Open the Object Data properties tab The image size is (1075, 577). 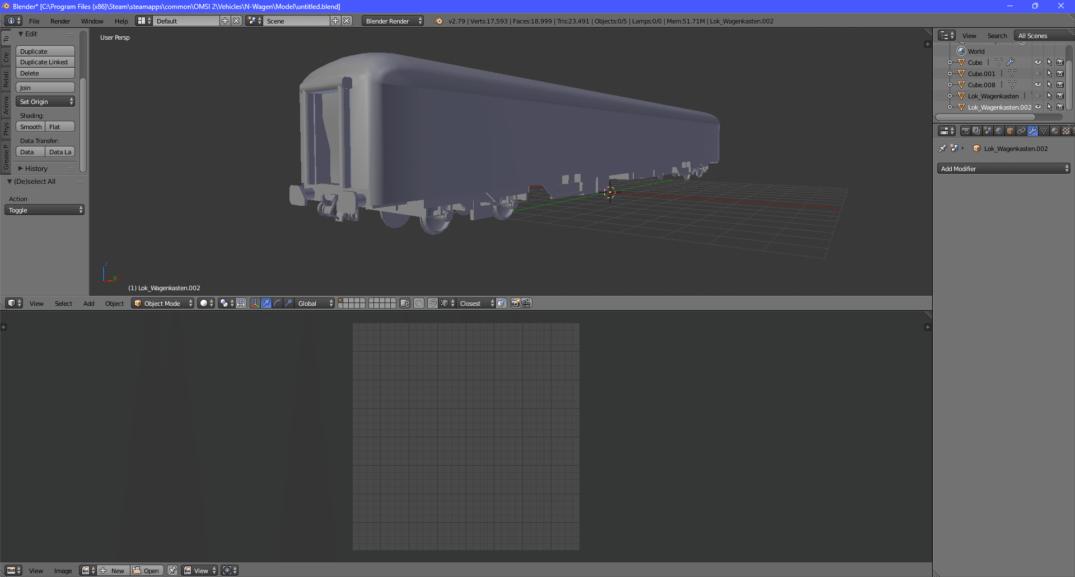(x=1044, y=131)
